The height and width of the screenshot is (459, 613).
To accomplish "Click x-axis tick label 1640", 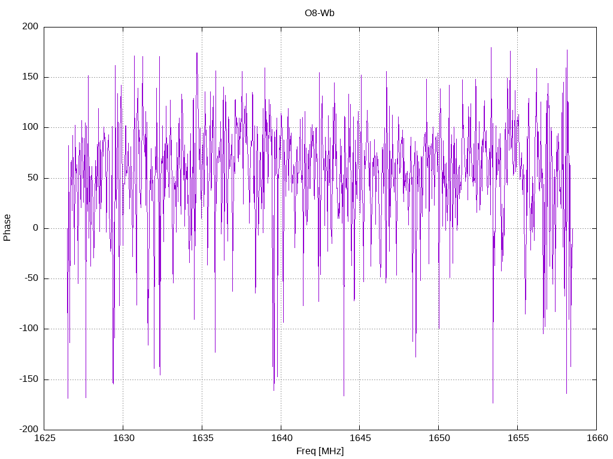I will [x=281, y=438].
